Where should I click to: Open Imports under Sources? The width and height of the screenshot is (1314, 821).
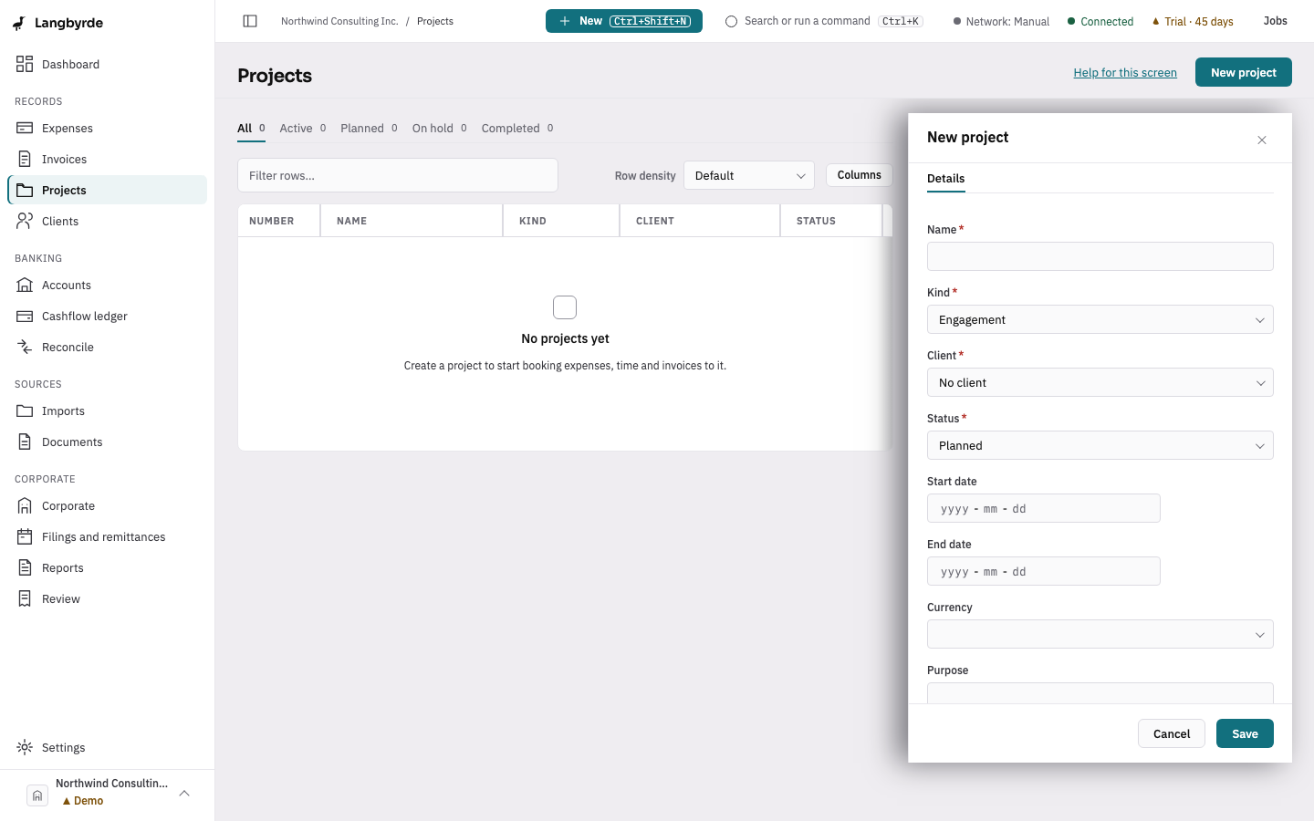click(107, 410)
